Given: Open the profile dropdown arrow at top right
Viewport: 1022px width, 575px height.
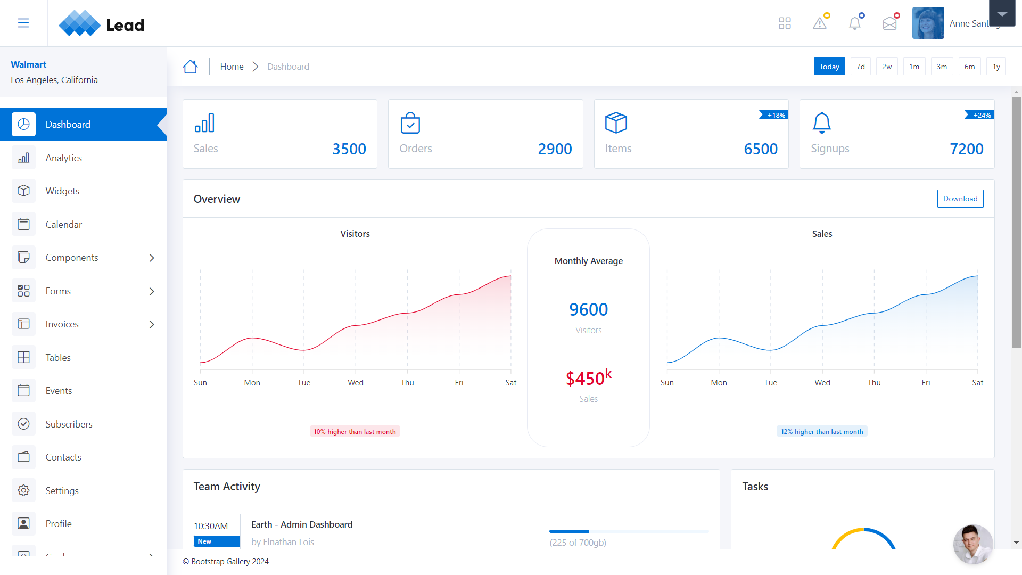Looking at the screenshot, I should [x=1002, y=13].
